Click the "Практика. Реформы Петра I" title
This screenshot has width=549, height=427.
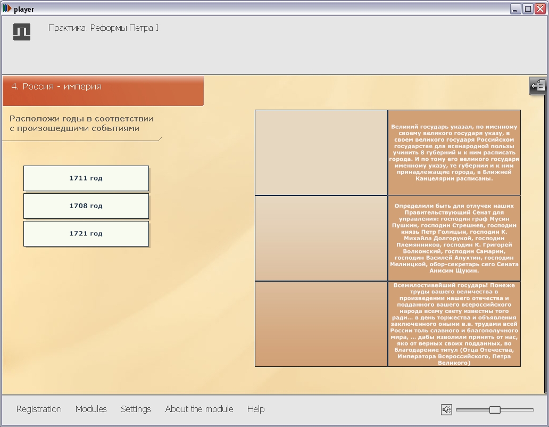point(103,28)
